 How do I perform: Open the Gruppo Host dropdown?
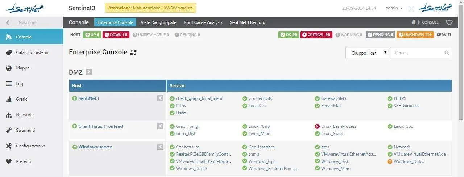pyautogui.click(x=367, y=53)
